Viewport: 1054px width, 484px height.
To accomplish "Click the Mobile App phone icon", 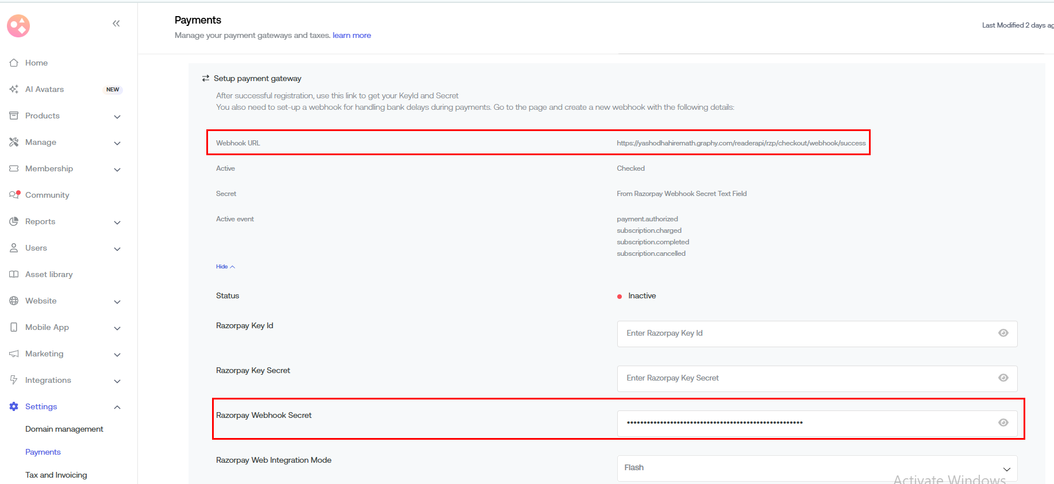I will [14, 327].
